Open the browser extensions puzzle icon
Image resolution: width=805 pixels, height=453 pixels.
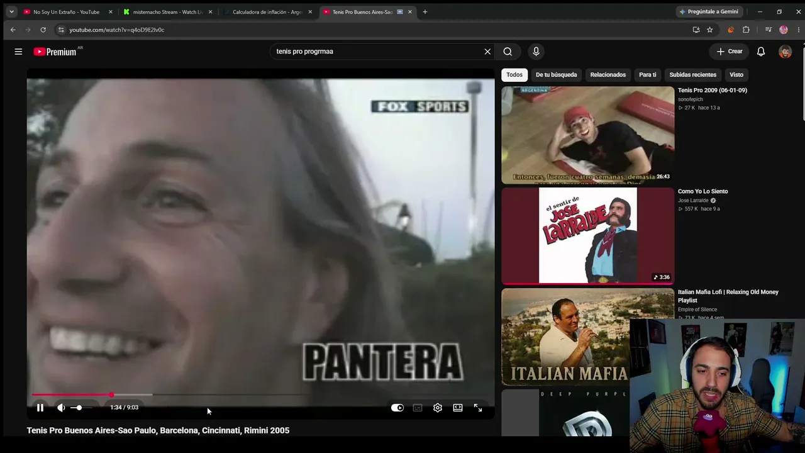[746, 30]
